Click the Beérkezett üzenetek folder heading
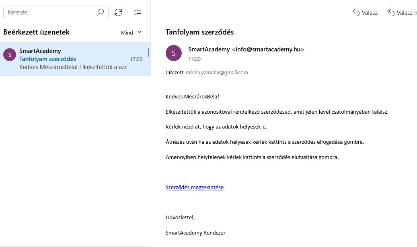This screenshot has width=417, height=247. 36,32
